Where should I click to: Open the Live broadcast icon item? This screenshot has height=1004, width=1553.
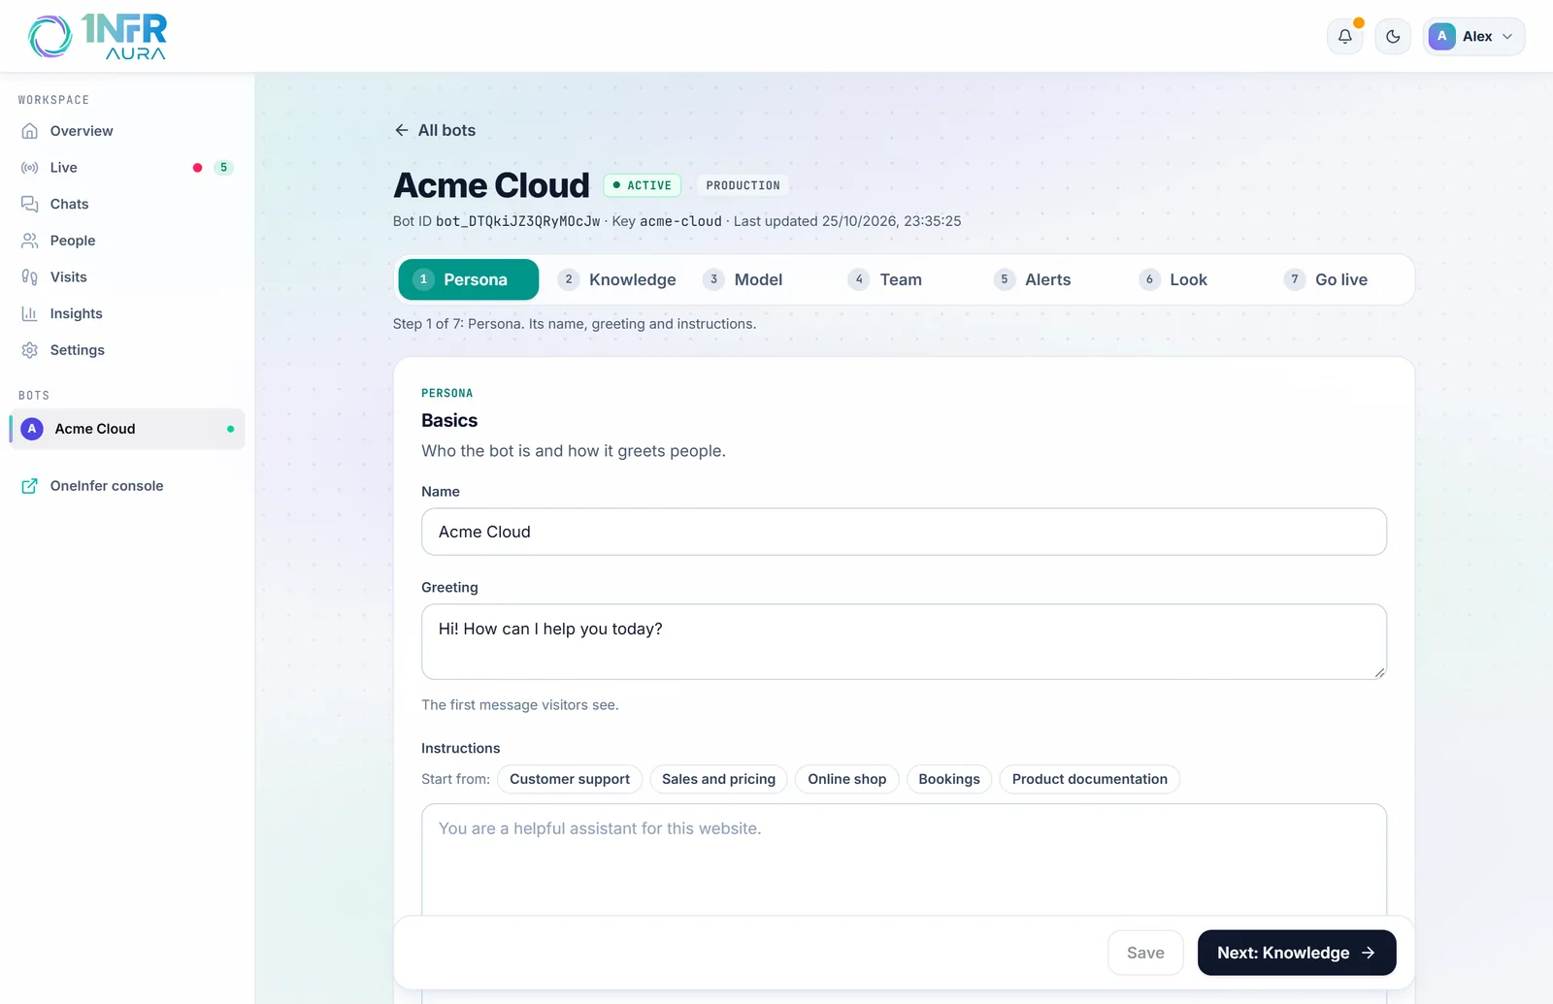[x=30, y=168]
